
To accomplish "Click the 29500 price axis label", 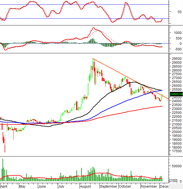I will click(176, 59).
